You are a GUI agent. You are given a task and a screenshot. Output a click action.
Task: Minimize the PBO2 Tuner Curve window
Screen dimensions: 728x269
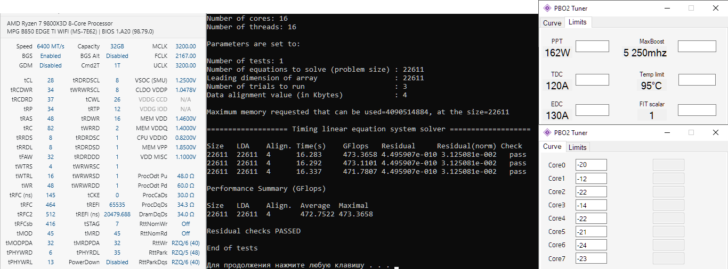click(666, 132)
